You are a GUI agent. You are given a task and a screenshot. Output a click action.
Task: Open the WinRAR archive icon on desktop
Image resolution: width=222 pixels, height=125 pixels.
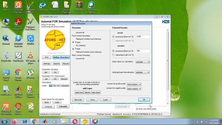click(x=79, y=6)
